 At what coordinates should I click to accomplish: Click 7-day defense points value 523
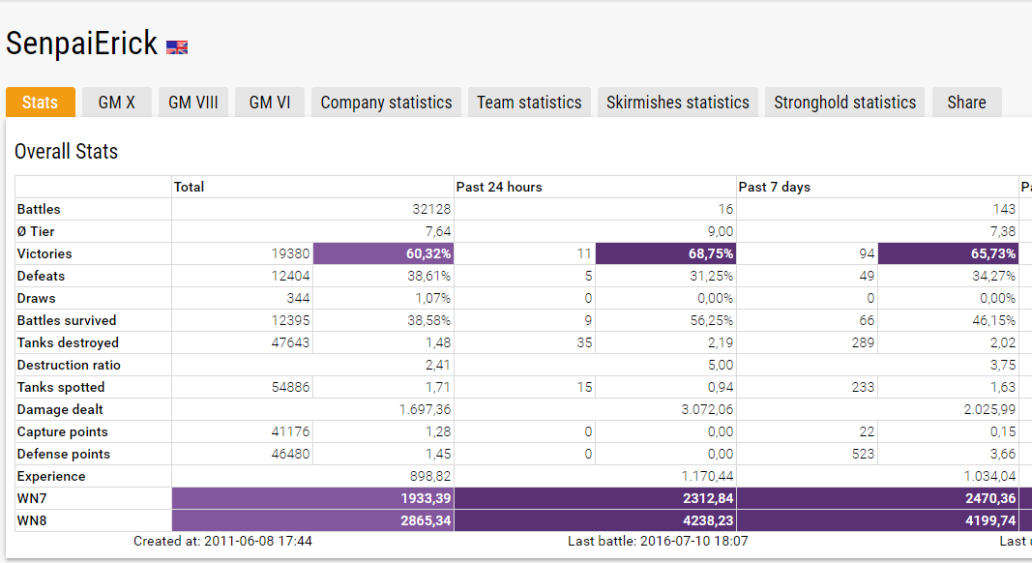point(863,455)
